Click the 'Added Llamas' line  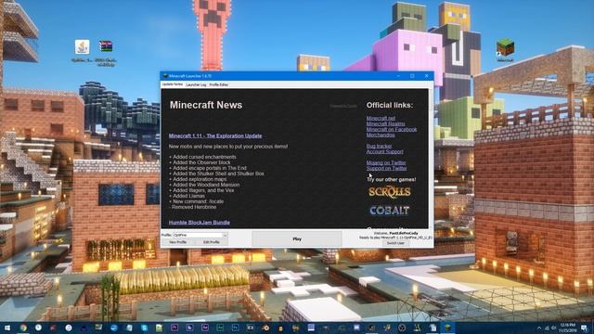click(187, 196)
